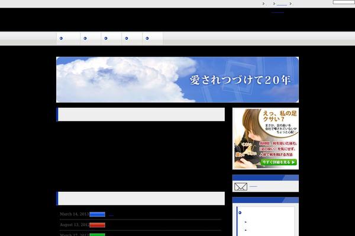This screenshot has height=236, width=355.
Task: Open the first bullet item in navigation bar
Action: pos(69,38)
